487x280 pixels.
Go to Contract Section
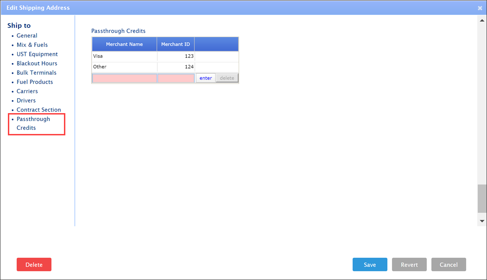39,110
